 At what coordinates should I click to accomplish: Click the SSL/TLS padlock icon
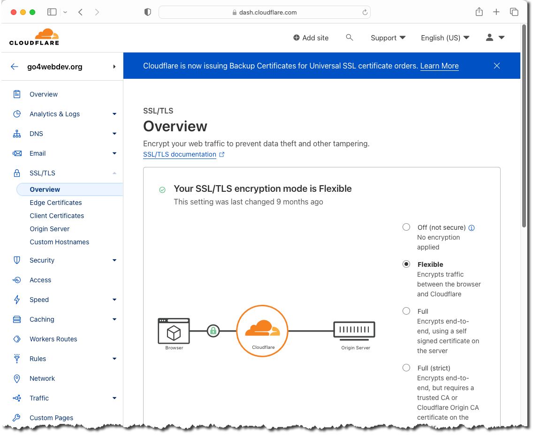click(17, 173)
